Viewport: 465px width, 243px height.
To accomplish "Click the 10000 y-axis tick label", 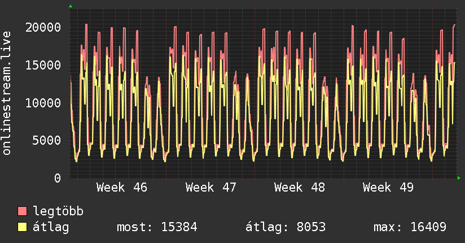I will [x=43, y=103].
